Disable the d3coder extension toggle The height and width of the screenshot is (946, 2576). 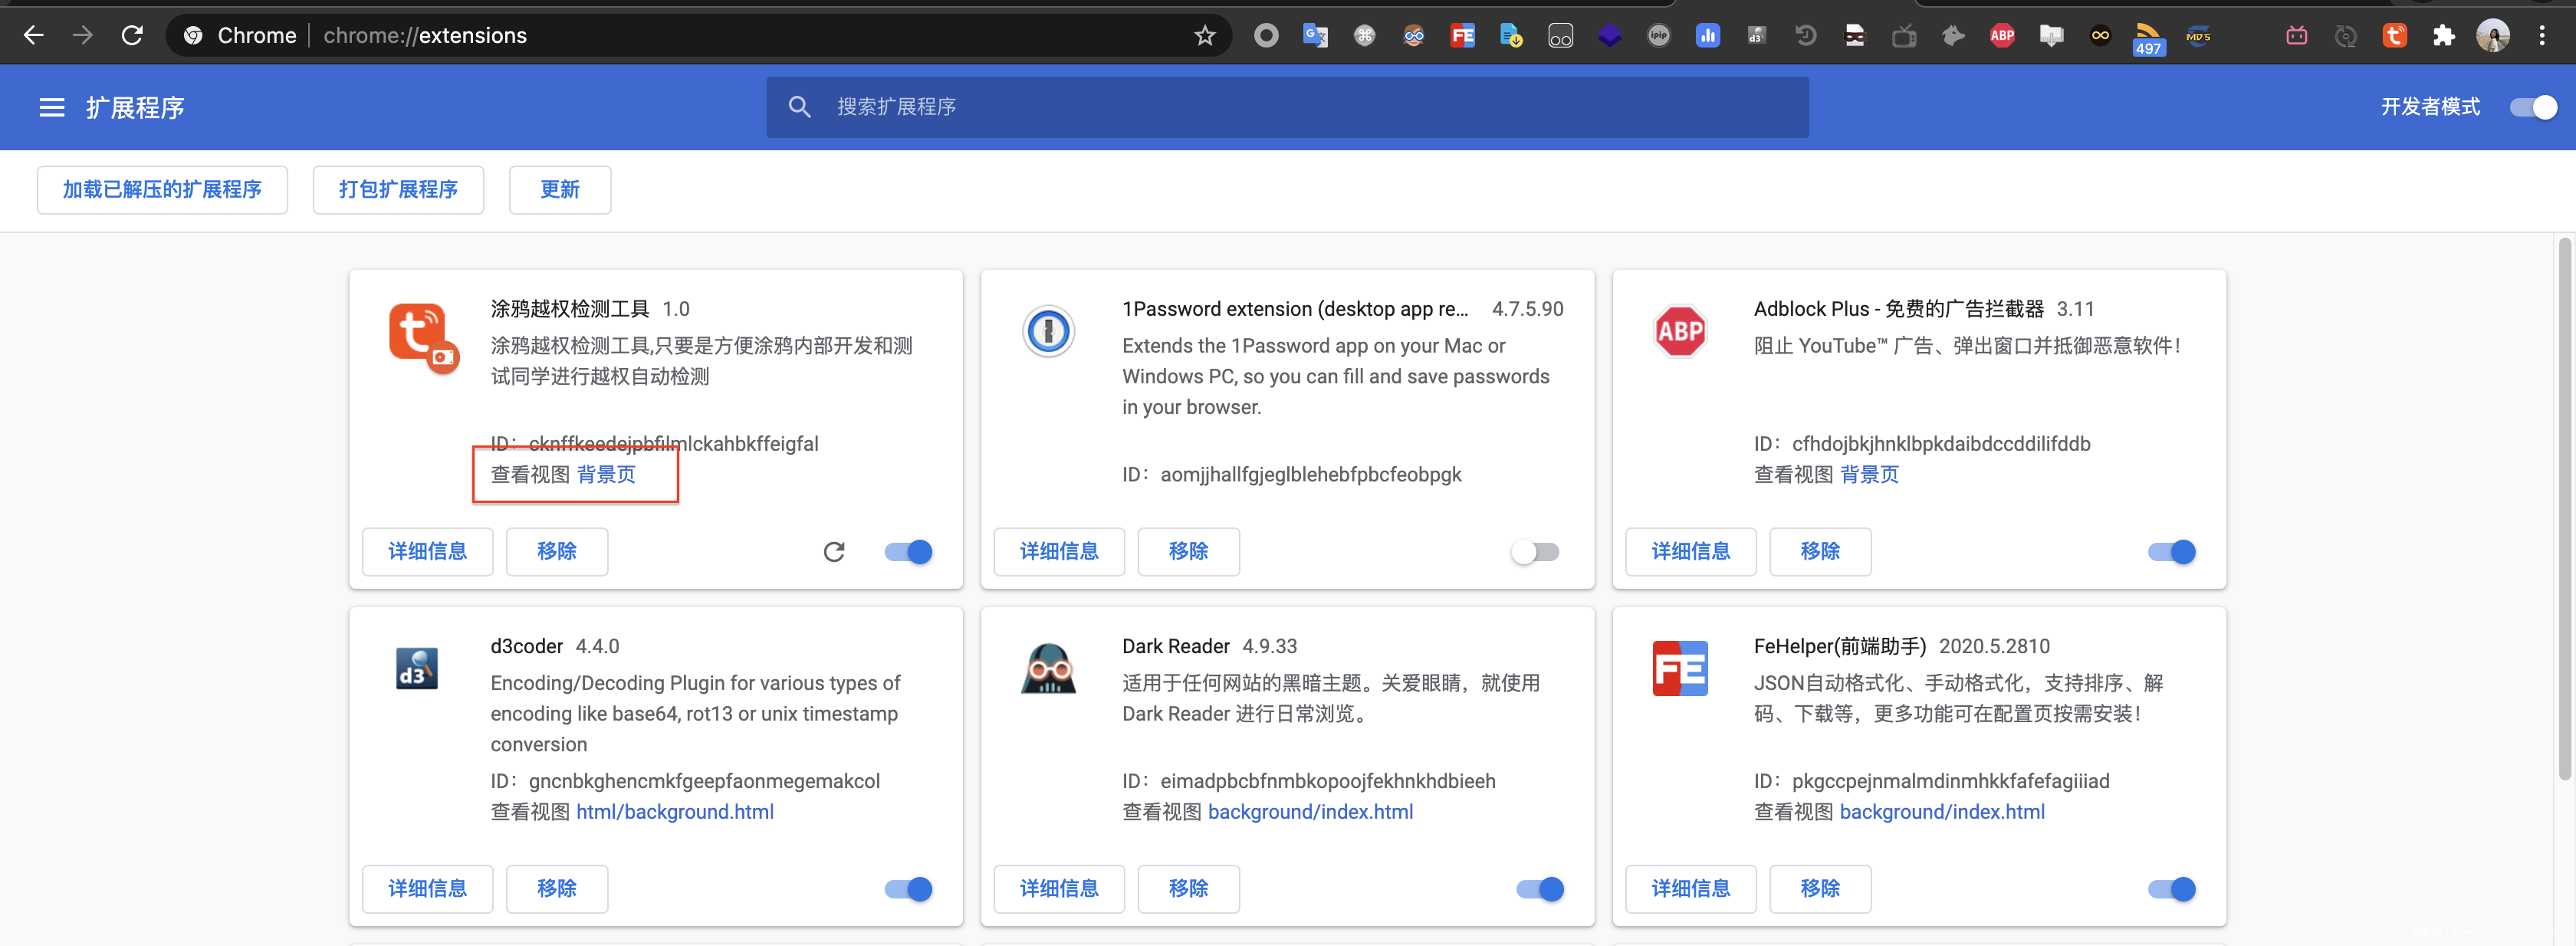[x=908, y=889]
